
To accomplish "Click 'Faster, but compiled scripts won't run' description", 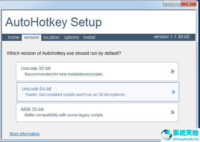I will (x=76, y=95).
